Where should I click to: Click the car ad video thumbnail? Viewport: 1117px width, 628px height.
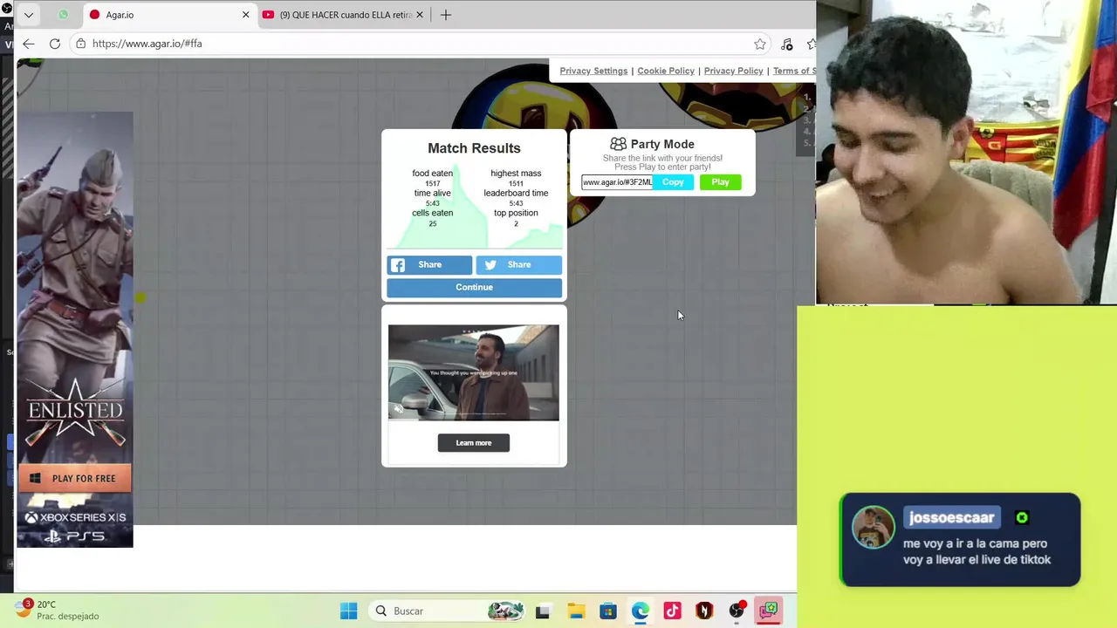[474, 372]
